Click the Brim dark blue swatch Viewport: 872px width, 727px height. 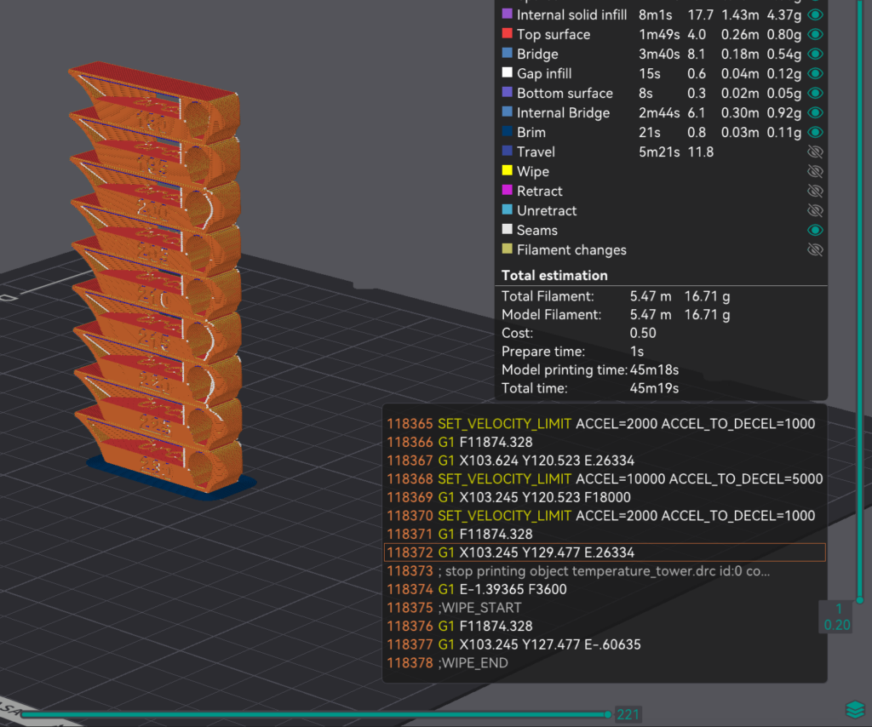pyautogui.click(x=508, y=131)
